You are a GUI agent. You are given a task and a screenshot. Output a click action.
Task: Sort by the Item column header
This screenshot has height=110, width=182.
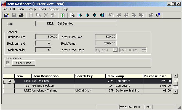23,76
